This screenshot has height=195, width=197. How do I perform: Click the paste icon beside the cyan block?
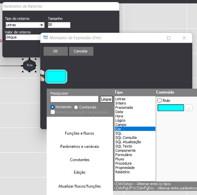[x=42, y=79]
